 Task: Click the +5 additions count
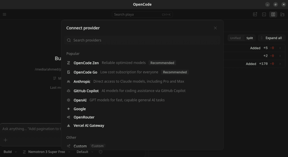tap(265, 48)
